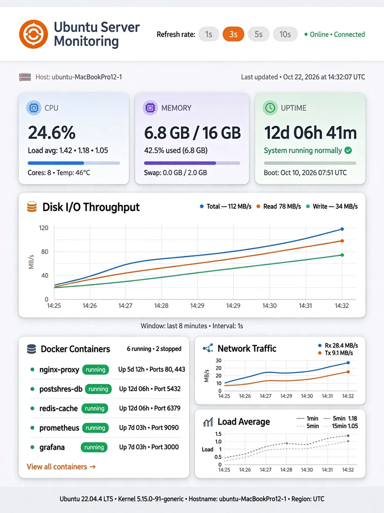The width and height of the screenshot is (384, 513).
Task: Click the running badge for nginx-proxy
Action: click(x=95, y=370)
